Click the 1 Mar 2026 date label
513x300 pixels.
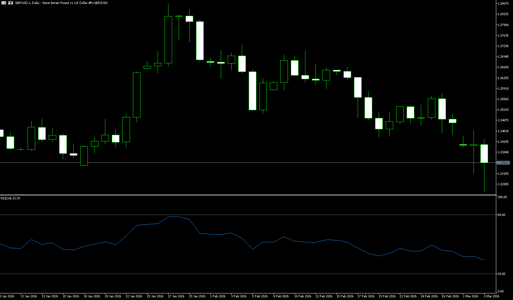(x=471, y=296)
